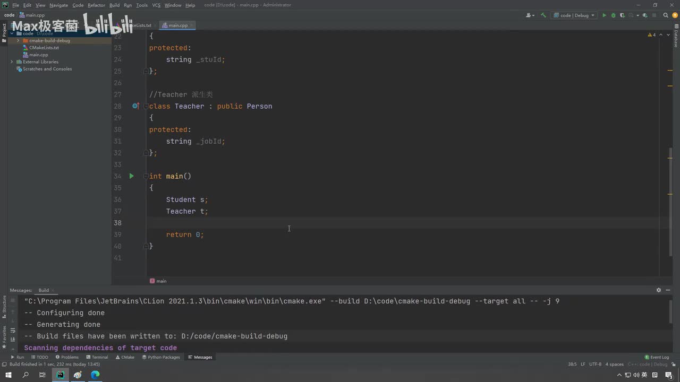
Task: Change the LF line separator
Action: [583, 364]
